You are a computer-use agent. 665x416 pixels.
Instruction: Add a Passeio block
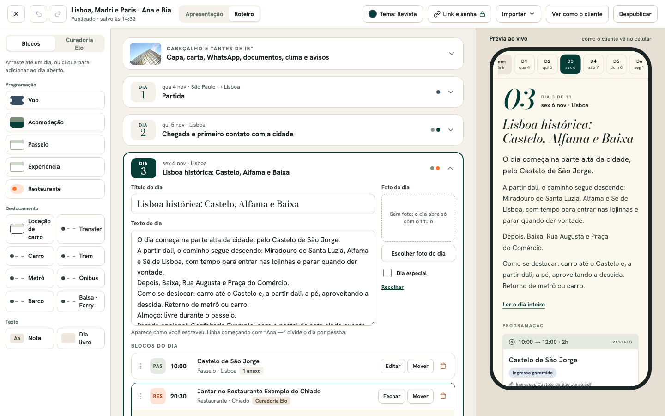click(55, 145)
